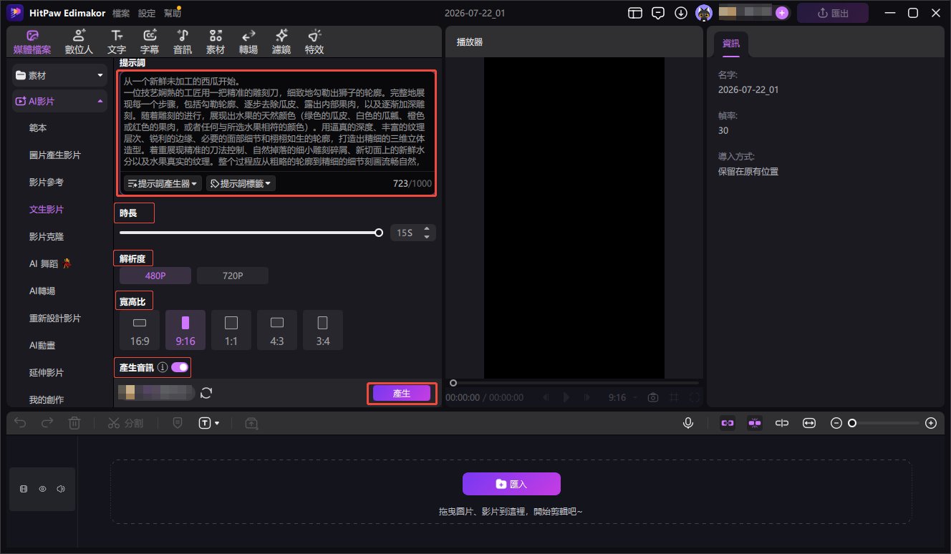This screenshot has width=951, height=554.
Task: Choose the 4:3 aspect ratio
Action: (277, 330)
